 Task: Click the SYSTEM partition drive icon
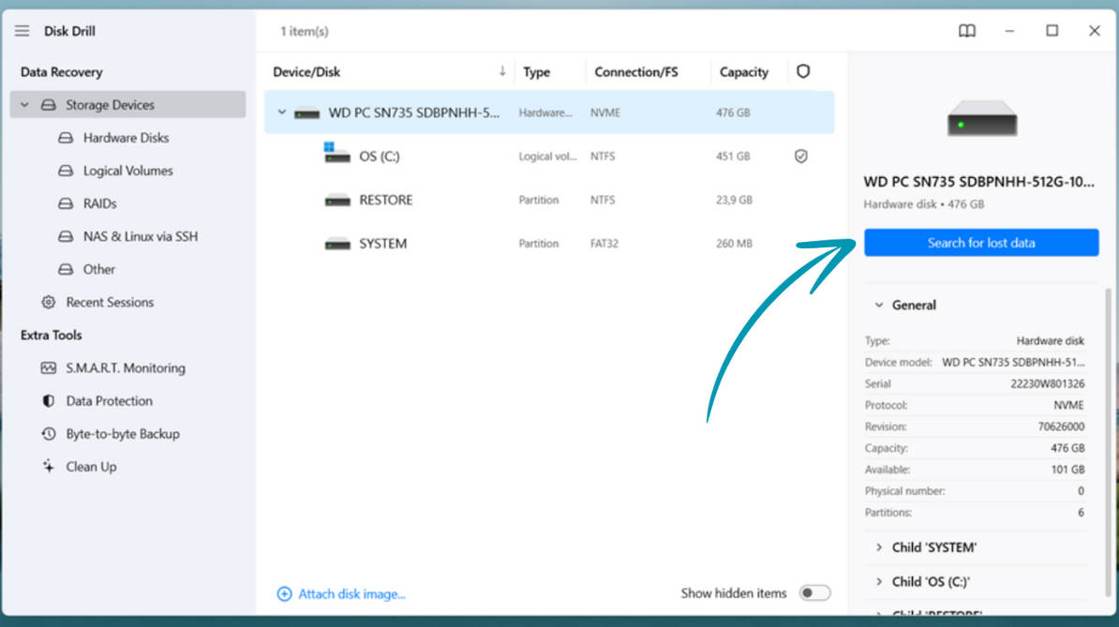337,244
